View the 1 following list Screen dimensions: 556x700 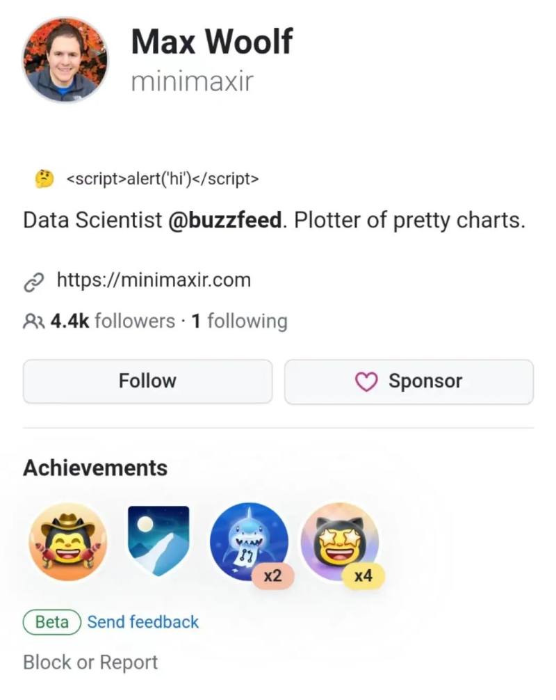tap(239, 321)
